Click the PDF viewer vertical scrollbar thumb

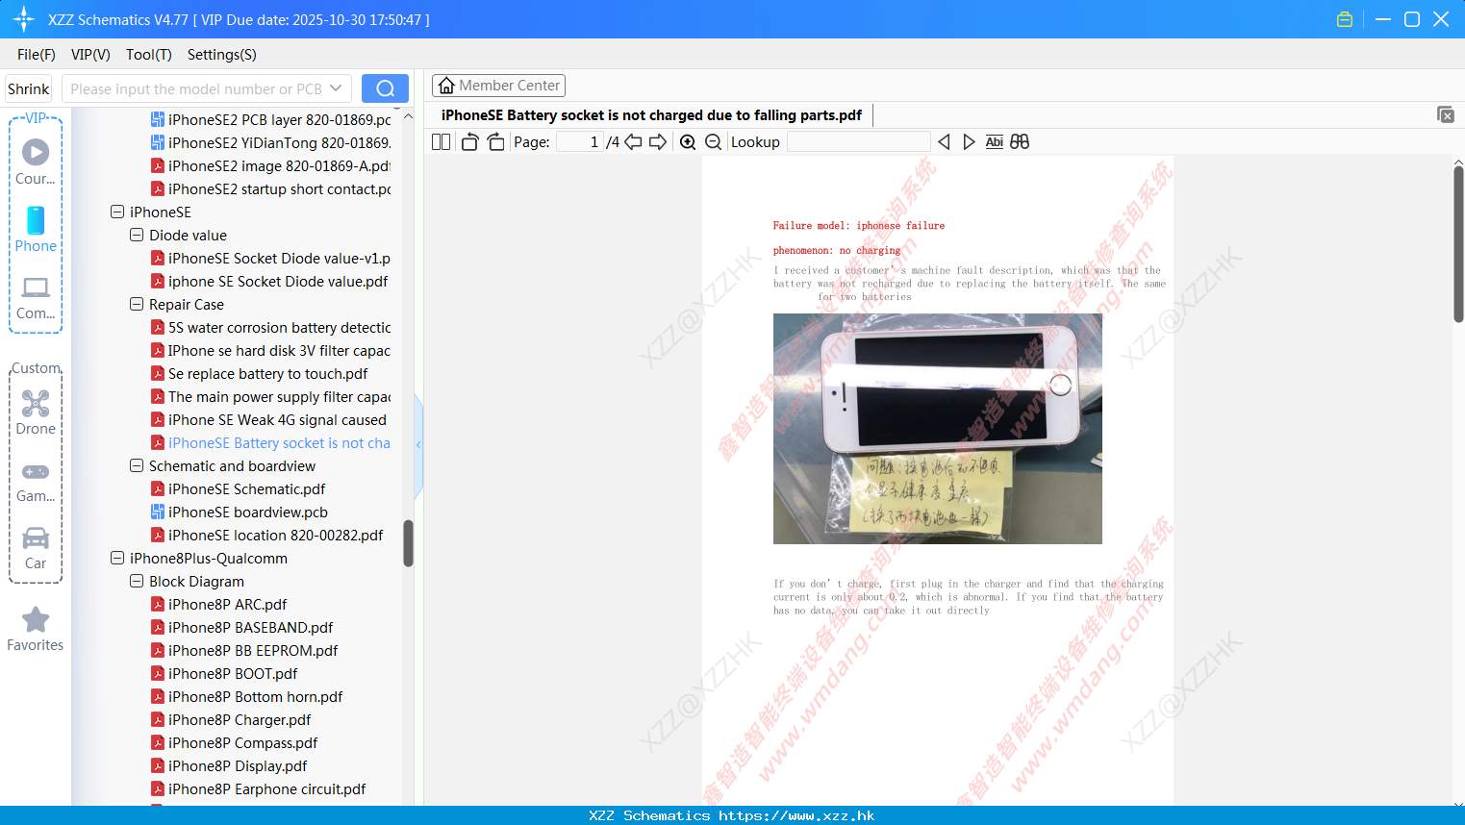coord(1458,244)
